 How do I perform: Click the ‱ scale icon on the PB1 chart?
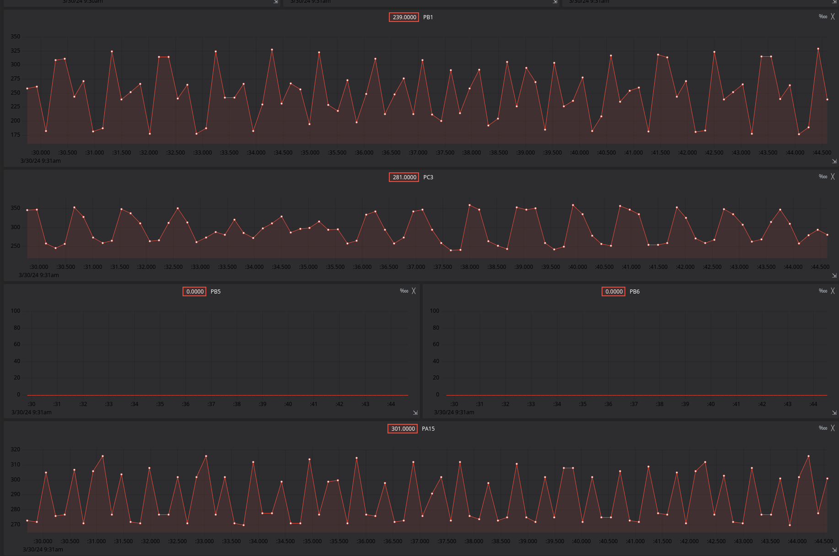pyautogui.click(x=823, y=16)
